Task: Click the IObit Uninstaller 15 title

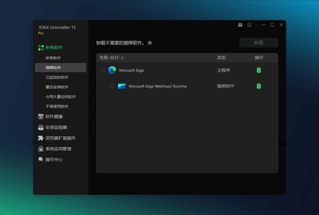Action: pyautogui.click(x=57, y=27)
